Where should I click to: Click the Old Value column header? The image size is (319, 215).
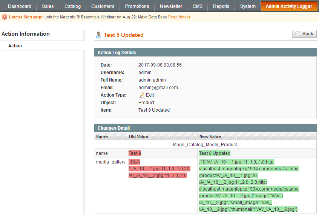(138, 136)
